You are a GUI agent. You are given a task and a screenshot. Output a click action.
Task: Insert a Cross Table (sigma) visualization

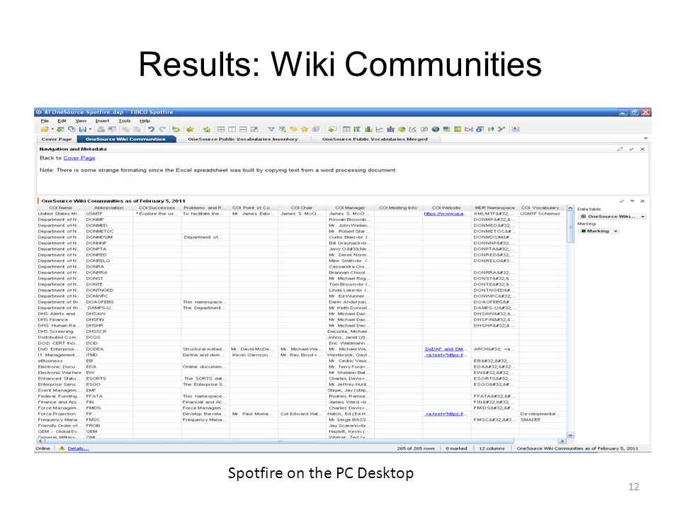tap(357, 129)
